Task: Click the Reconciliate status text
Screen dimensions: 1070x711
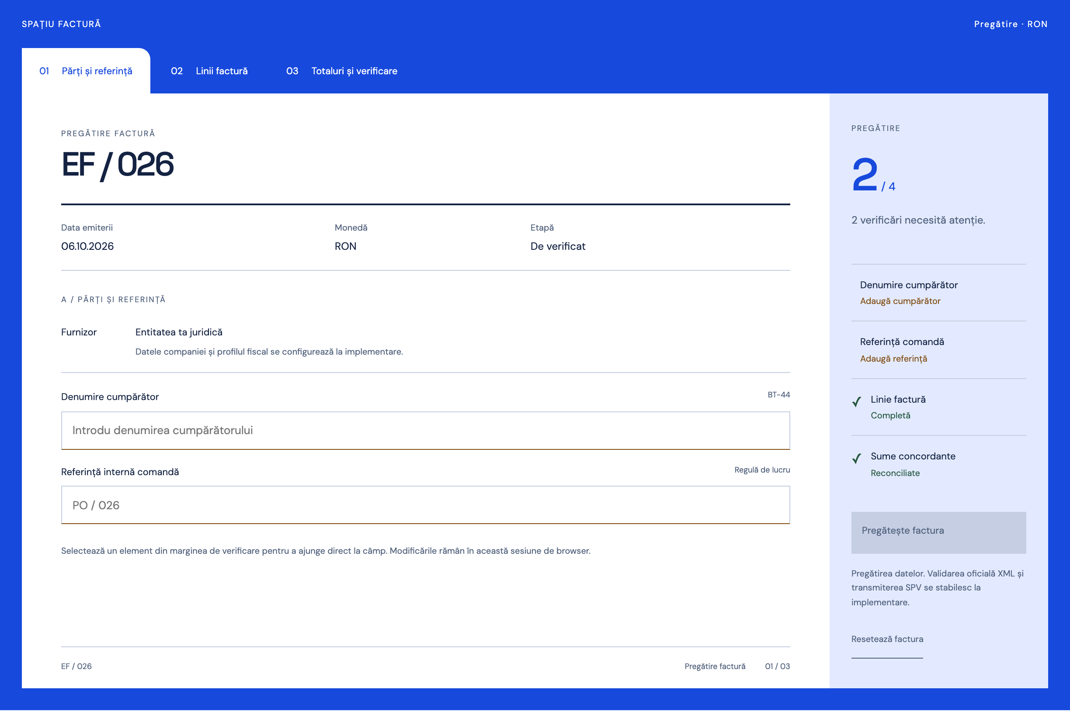Action: click(x=895, y=473)
